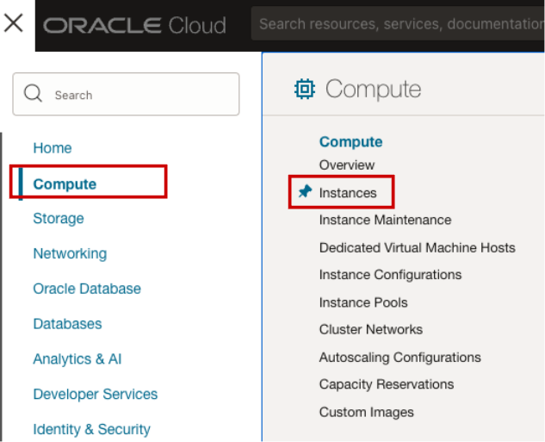
Task: Close the navigation menu with X icon
Action: point(14,23)
